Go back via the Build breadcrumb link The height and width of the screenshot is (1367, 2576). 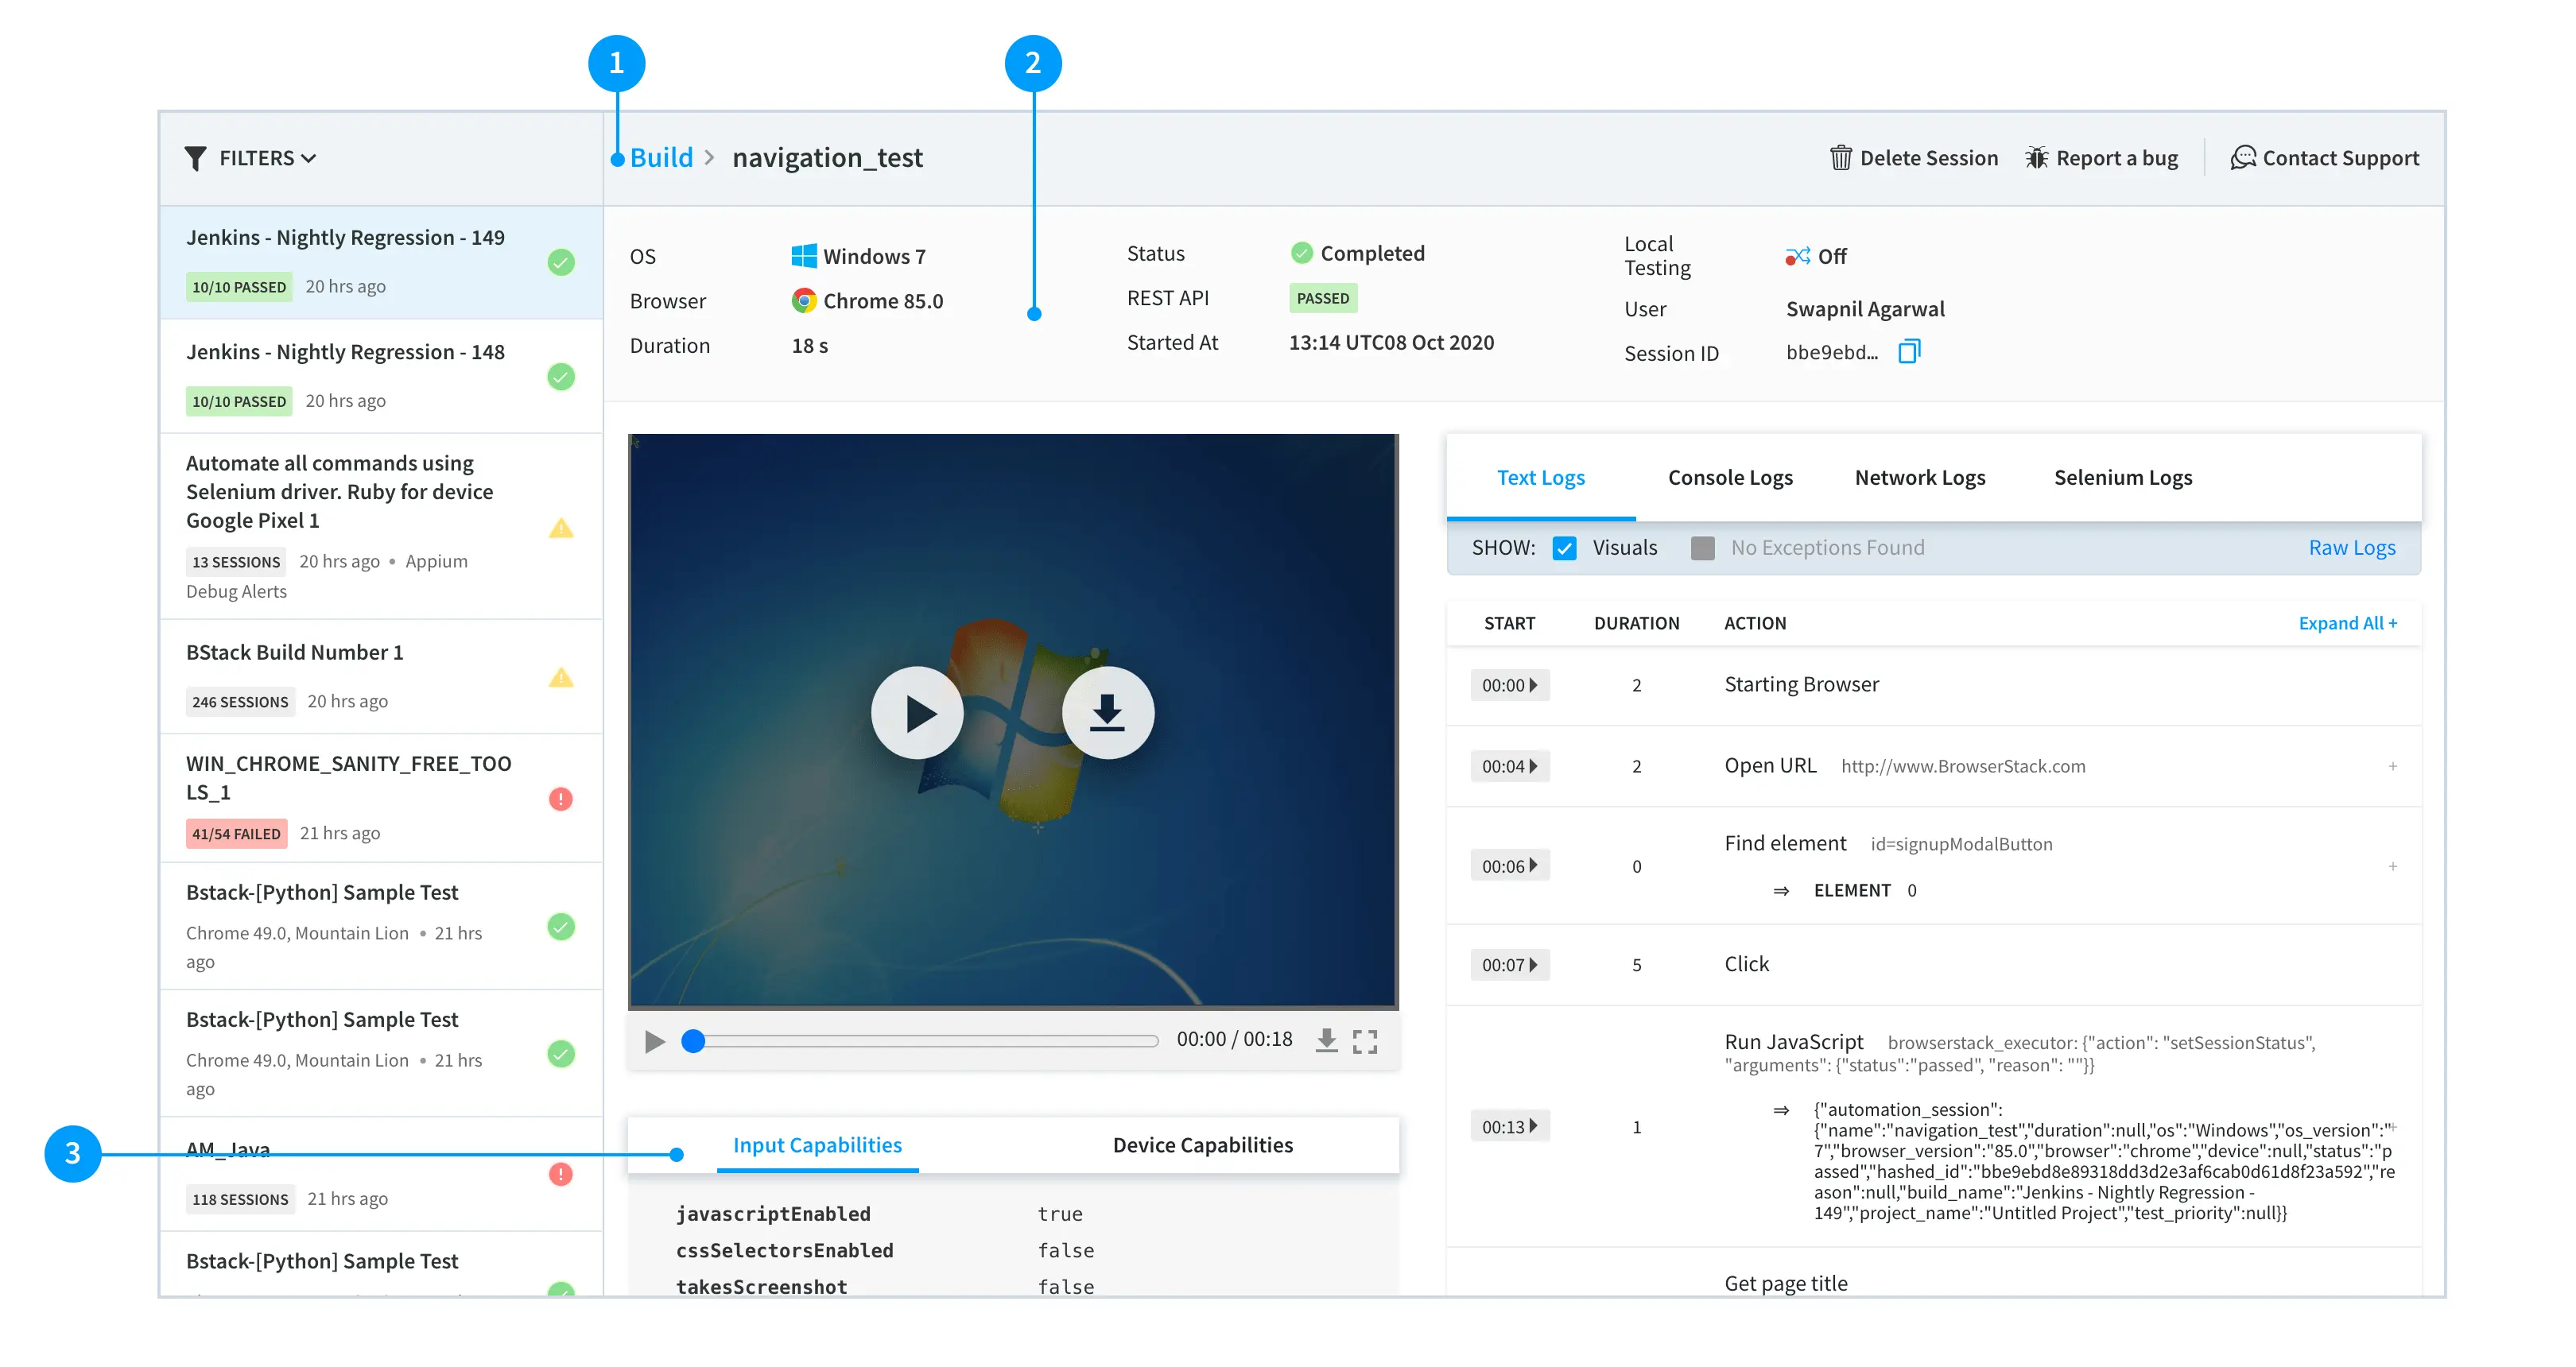661,158
